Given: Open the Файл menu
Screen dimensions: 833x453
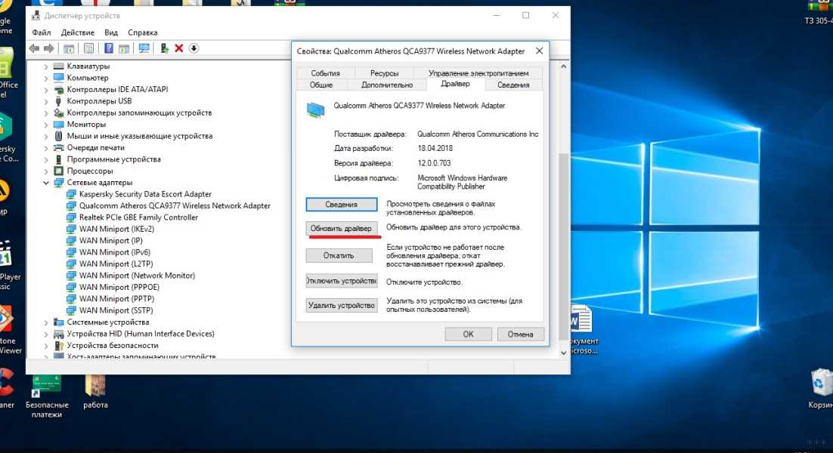Looking at the screenshot, I should (x=41, y=32).
